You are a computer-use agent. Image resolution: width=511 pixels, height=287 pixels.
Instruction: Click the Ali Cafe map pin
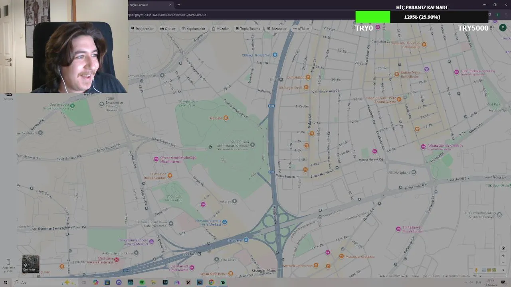(226, 118)
